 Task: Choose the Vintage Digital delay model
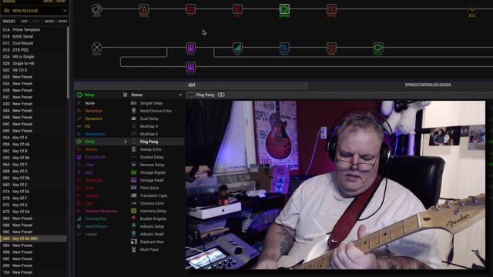[153, 172]
